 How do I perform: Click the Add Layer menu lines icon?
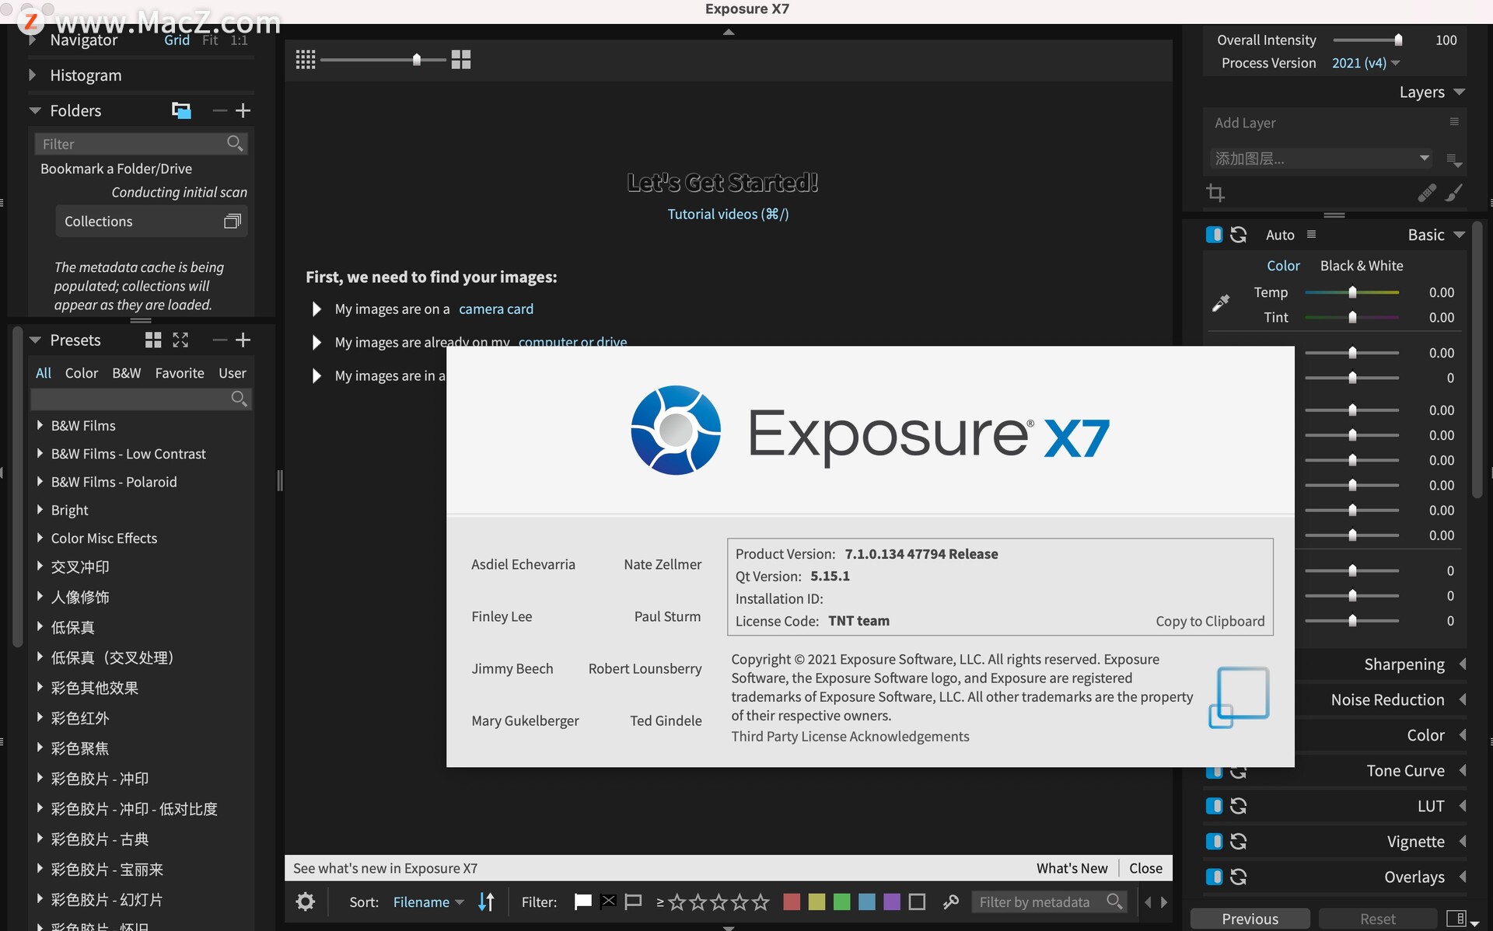click(1454, 122)
